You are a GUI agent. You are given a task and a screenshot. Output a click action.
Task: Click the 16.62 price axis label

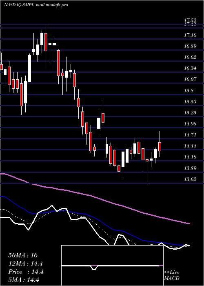click(x=190, y=57)
